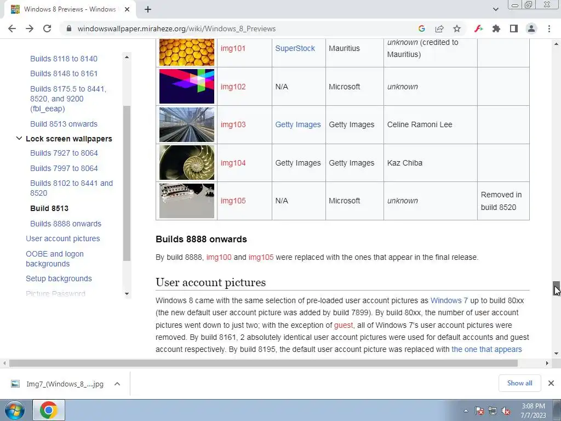This screenshot has height=421, width=561.
Task: Open Chrome three-dot menu
Action: click(549, 29)
